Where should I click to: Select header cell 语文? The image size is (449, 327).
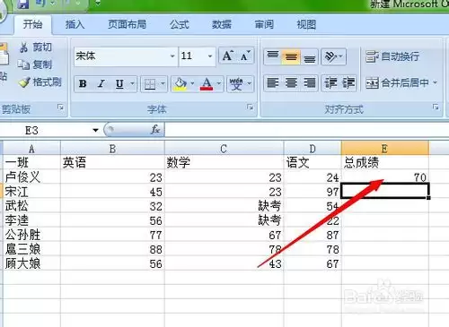pos(313,162)
